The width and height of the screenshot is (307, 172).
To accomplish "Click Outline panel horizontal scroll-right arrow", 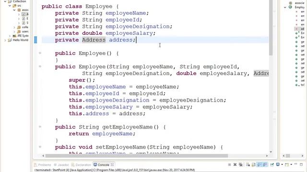I will [302, 156].
